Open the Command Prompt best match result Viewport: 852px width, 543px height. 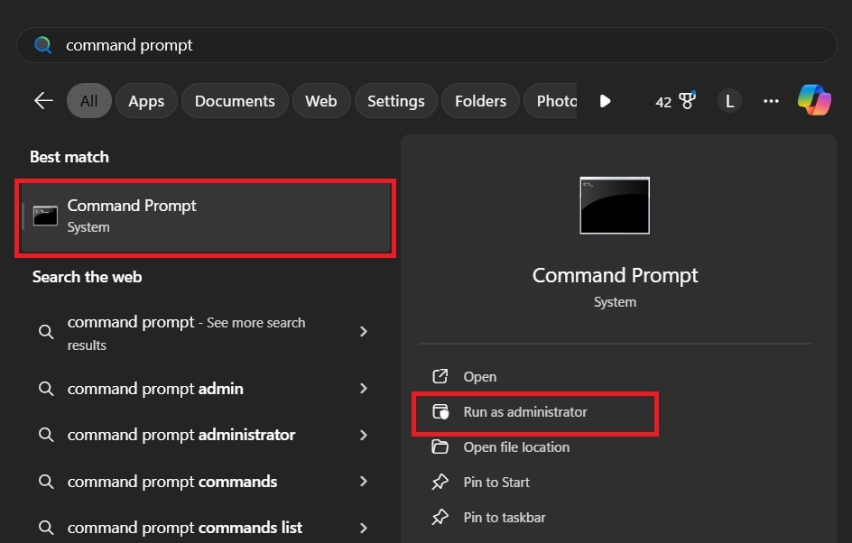tap(206, 216)
